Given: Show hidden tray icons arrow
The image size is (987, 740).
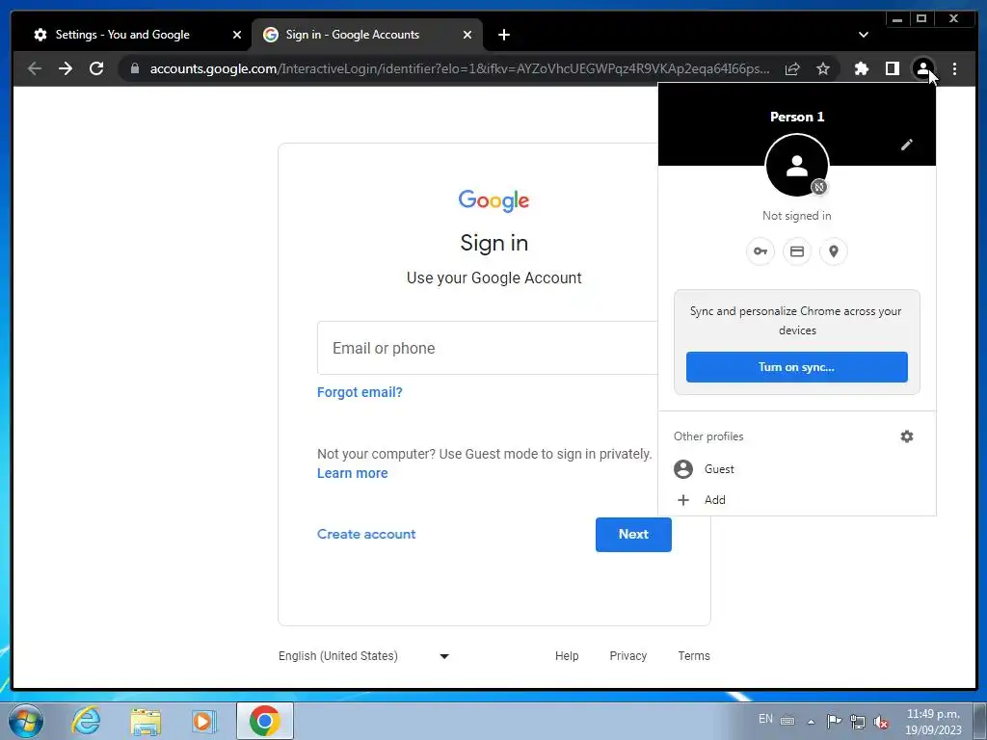Looking at the screenshot, I should tap(812, 721).
